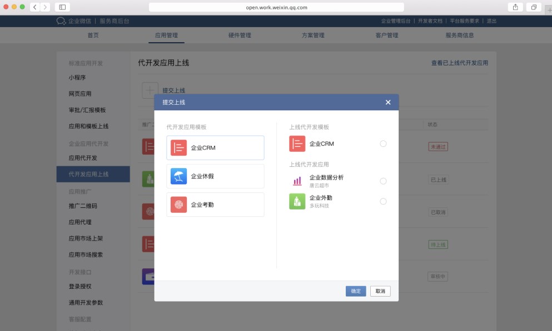552x331 pixels.
Task: Click the Safari share icon
Action: (515, 7)
